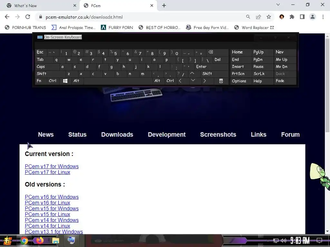This screenshot has width=330, height=247.
Task: Open the Forum menu item
Action: pyautogui.click(x=290, y=135)
